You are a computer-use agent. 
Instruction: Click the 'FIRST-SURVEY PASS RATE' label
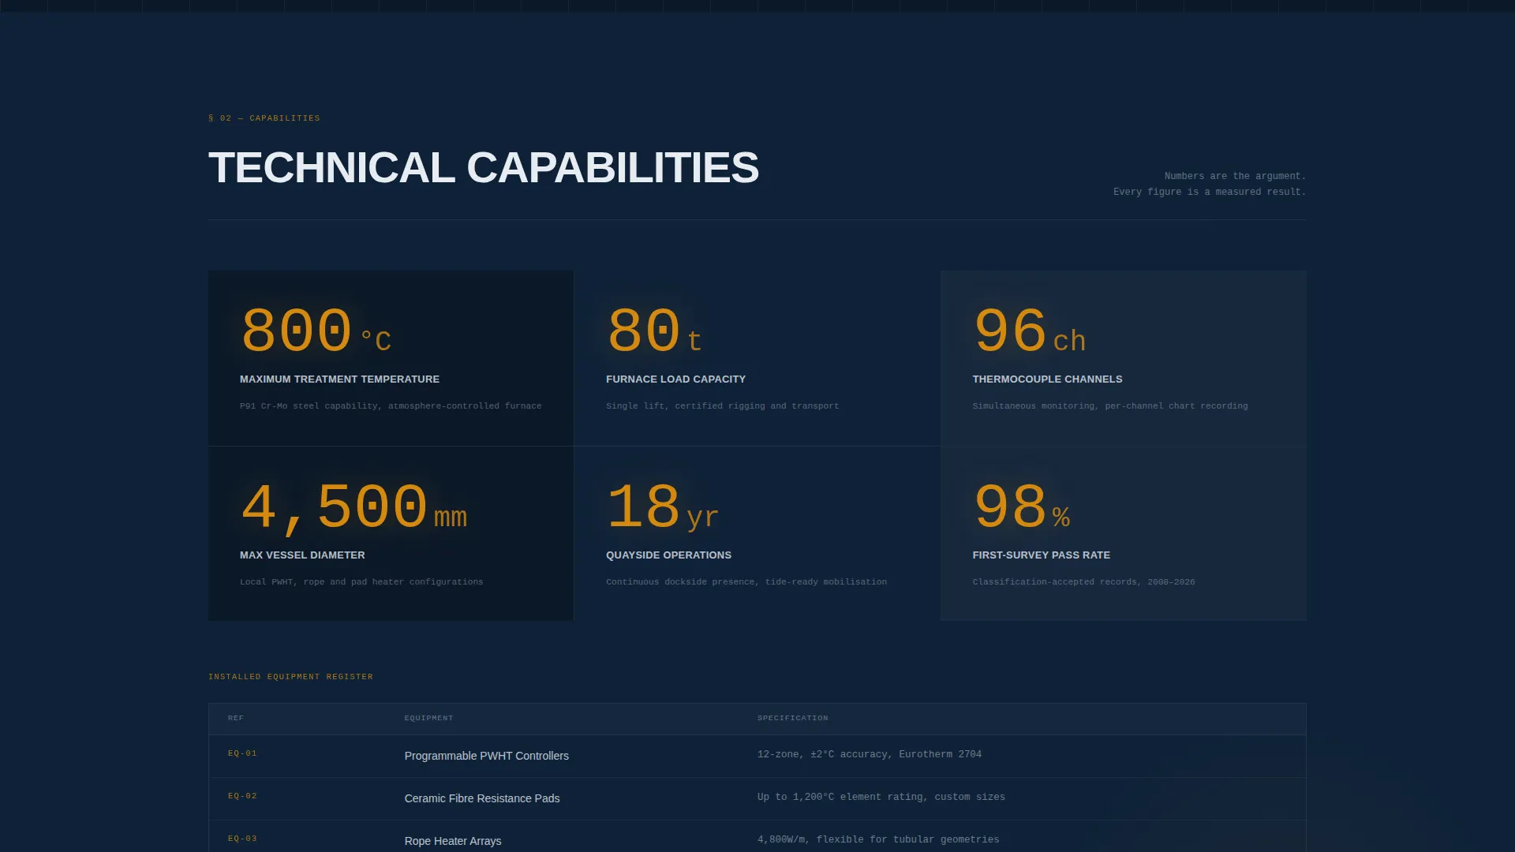tap(1041, 555)
